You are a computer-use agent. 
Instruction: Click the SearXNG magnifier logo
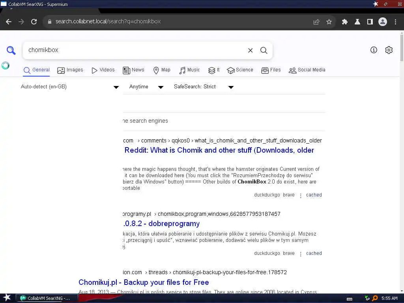pos(11,50)
